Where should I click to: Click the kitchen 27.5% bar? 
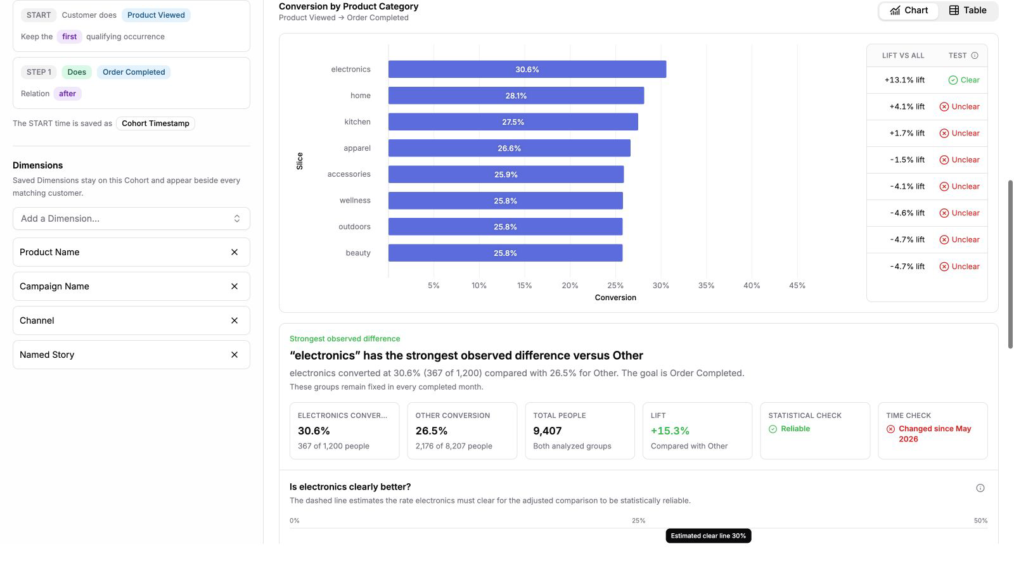[513, 122]
